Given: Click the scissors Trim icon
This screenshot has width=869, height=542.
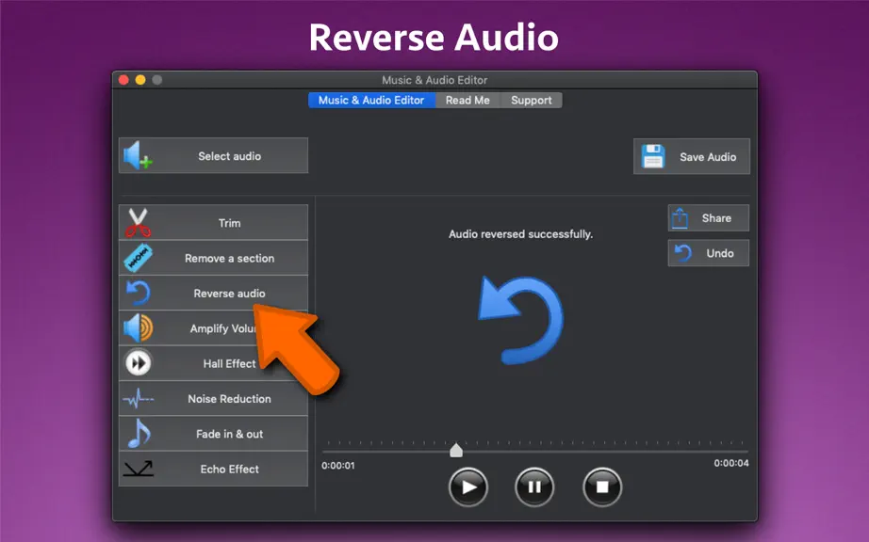Looking at the screenshot, I should point(138,222).
